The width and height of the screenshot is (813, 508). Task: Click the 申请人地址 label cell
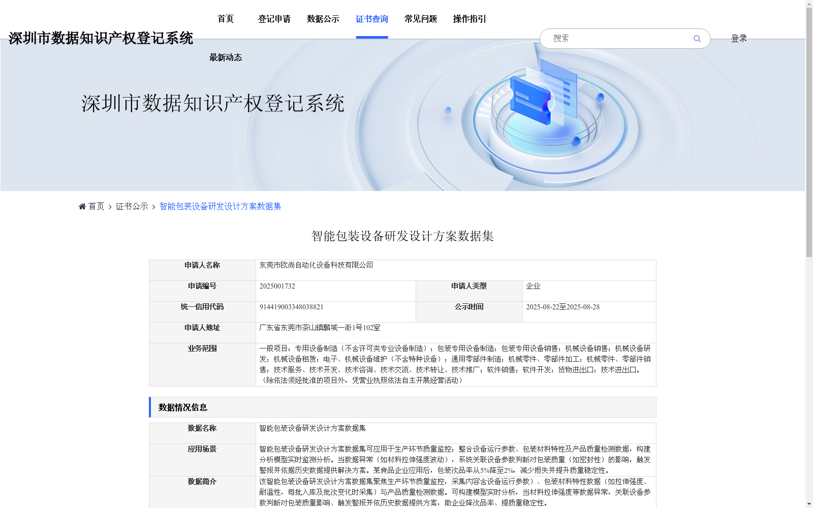(x=202, y=333)
